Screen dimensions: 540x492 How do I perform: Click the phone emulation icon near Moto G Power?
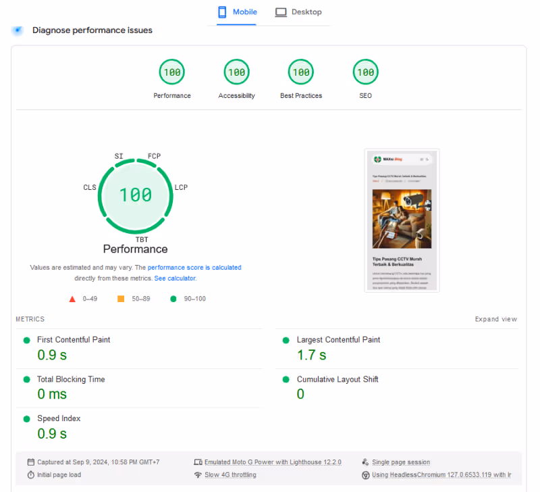pos(198,462)
